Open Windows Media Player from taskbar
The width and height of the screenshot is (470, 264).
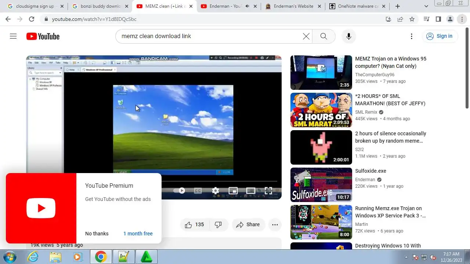77,257
